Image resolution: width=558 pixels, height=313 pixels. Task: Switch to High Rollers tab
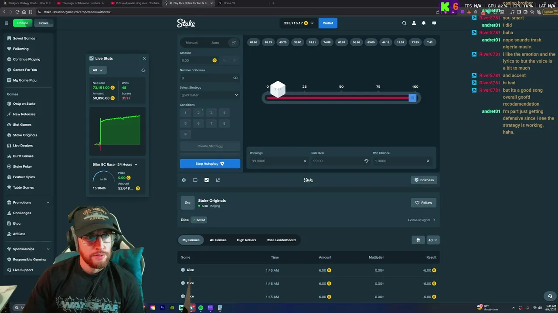point(246,240)
